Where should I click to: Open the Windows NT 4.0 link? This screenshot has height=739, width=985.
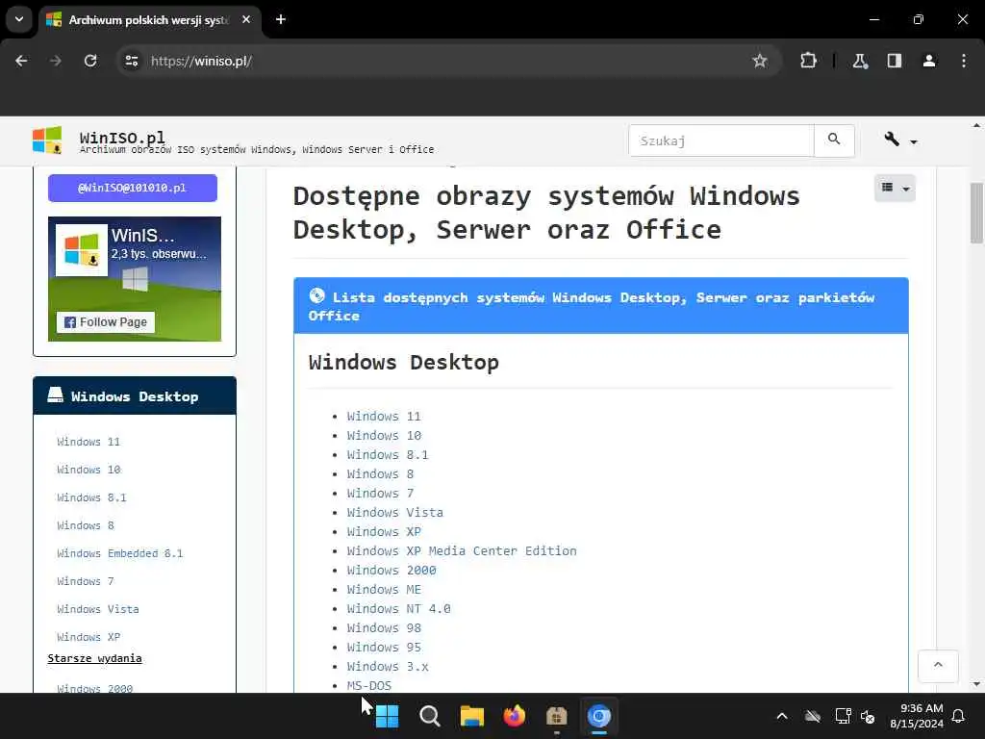399,608
